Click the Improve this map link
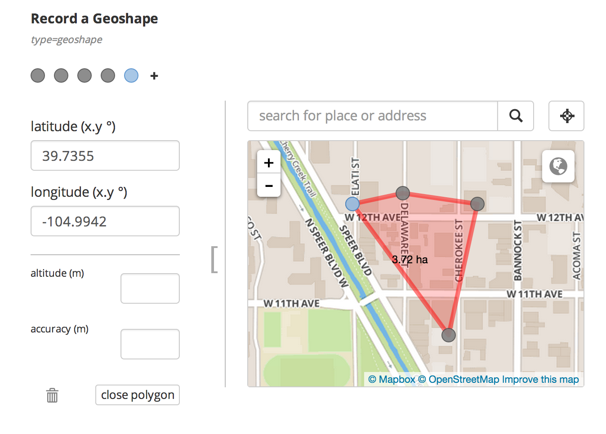 (x=540, y=380)
